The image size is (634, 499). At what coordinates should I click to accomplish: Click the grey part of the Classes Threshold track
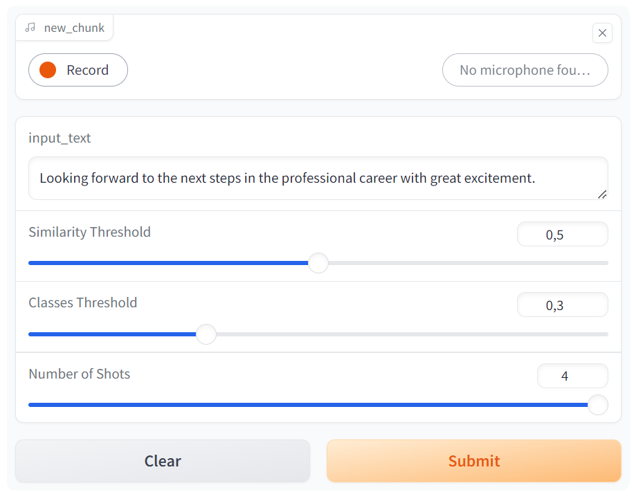click(412, 334)
